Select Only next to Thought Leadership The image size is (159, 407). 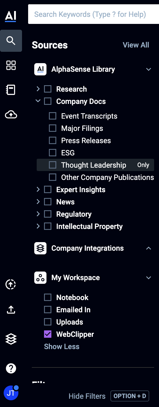pyautogui.click(x=143, y=165)
